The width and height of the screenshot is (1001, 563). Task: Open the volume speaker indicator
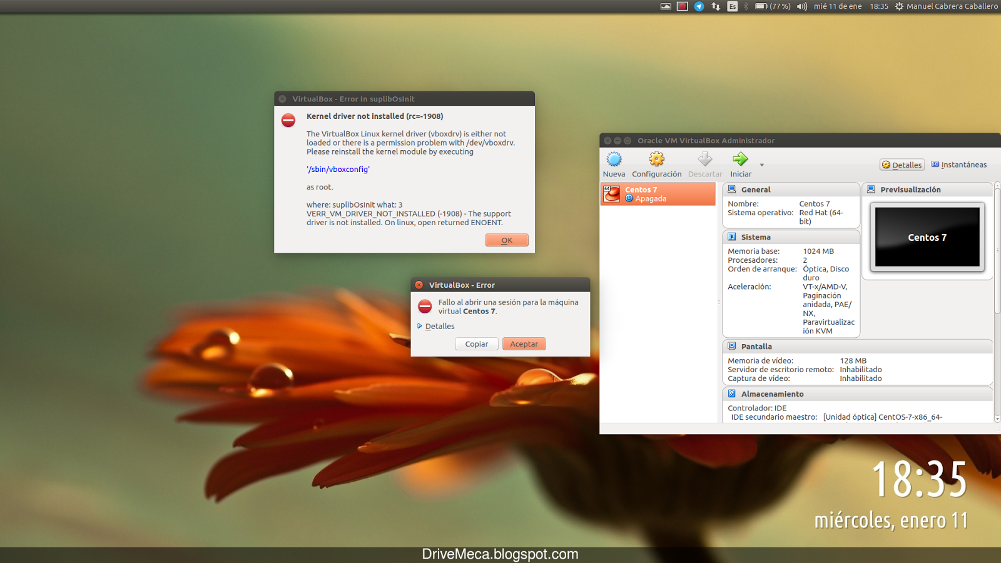[802, 6]
